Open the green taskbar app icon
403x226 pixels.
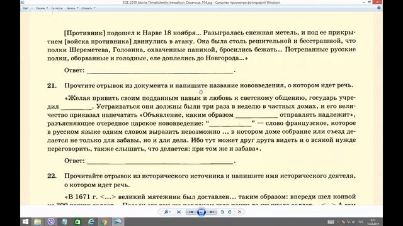pos(77,222)
